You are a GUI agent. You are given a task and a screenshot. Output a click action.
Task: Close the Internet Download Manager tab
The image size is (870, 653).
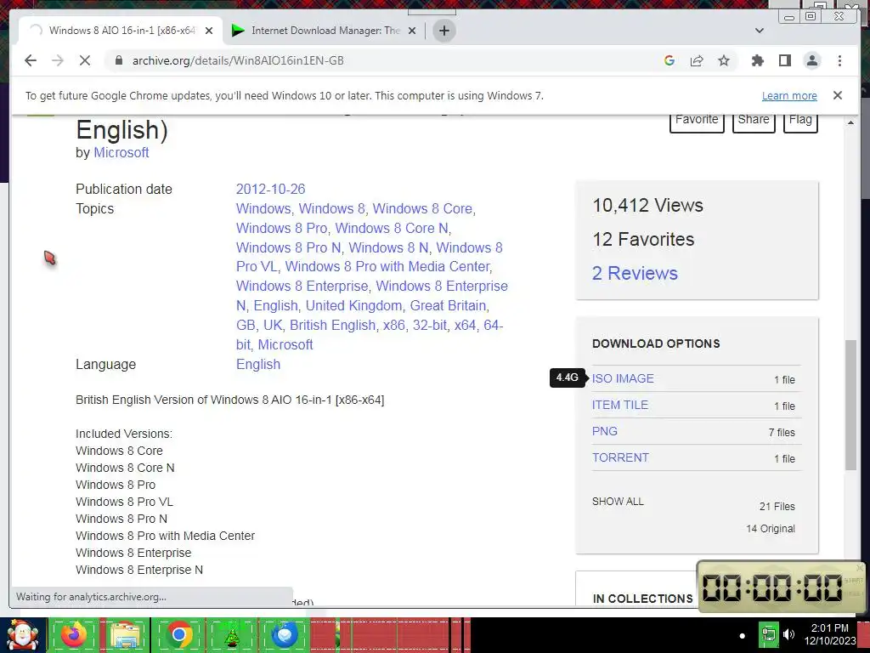[x=412, y=31]
